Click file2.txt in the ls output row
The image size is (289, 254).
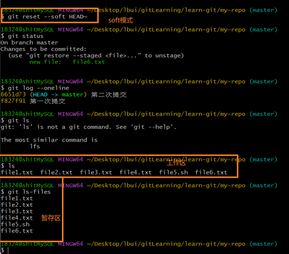coord(56,173)
